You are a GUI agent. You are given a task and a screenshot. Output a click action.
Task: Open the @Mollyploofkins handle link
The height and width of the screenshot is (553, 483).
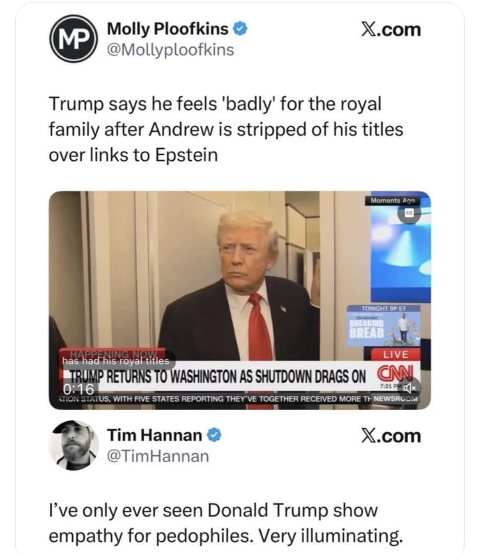click(170, 50)
